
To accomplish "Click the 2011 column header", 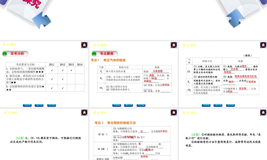I will (x=52, y=65).
